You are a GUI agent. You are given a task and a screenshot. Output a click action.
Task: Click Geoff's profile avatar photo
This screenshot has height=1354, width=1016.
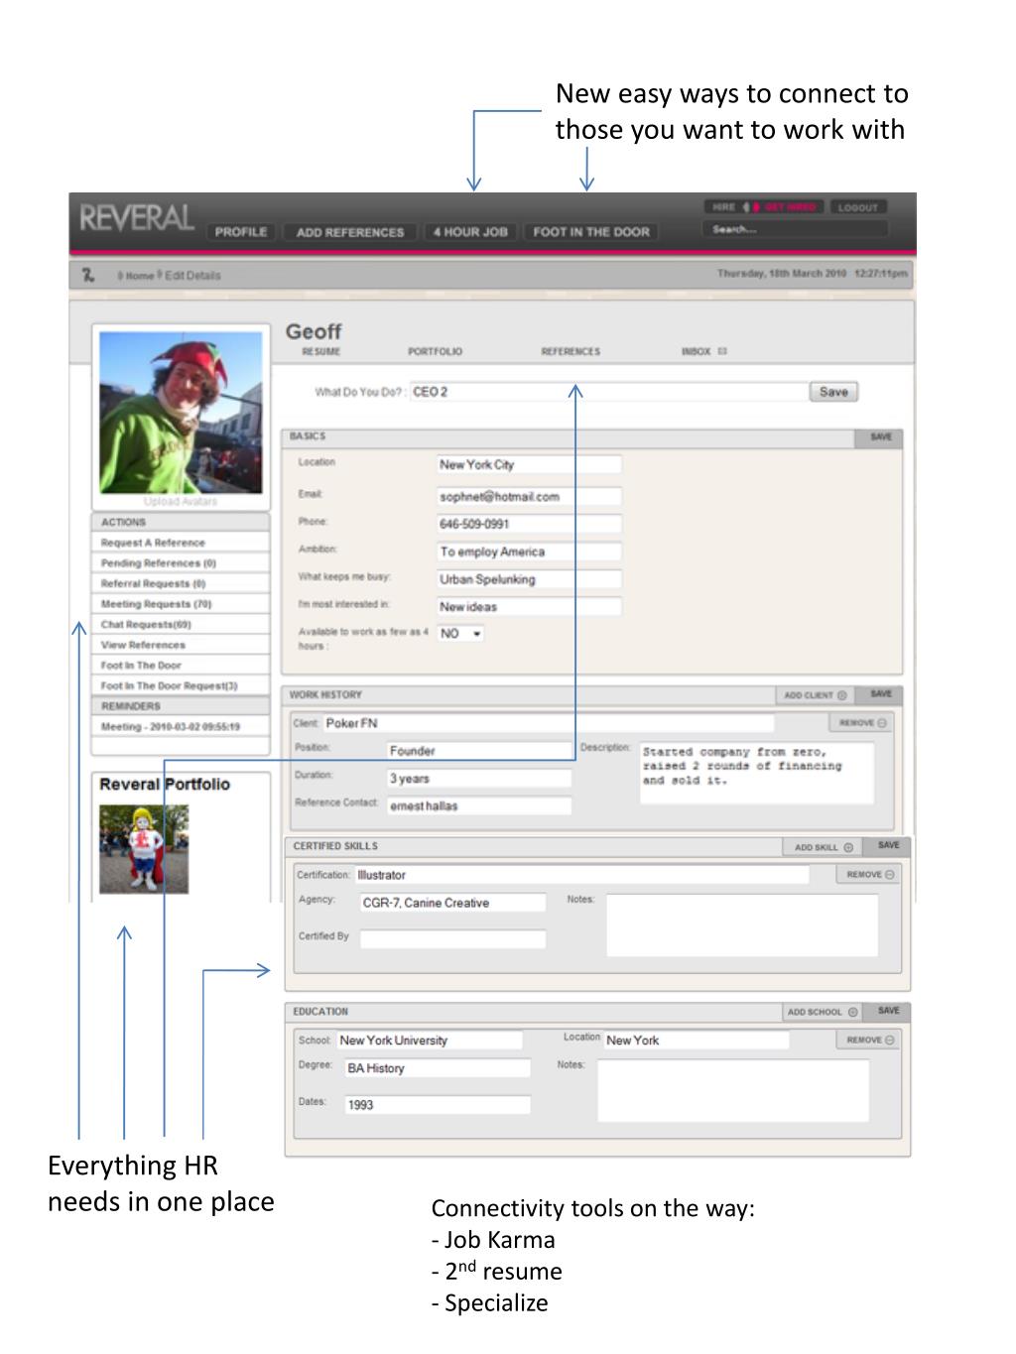pyautogui.click(x=181, y=413)
